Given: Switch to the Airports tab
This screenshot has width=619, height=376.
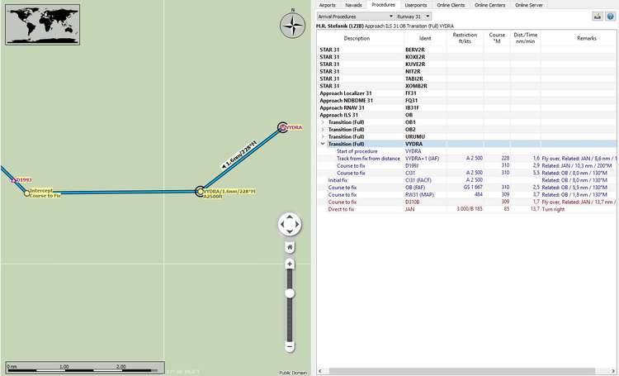Looking at the screenshot, I should point(328,5).
